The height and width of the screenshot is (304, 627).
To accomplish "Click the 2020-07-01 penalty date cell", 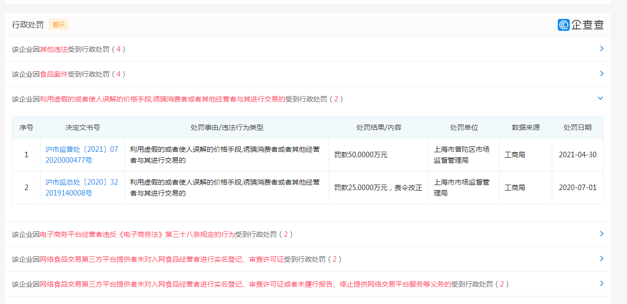I will tap(577, 188).
